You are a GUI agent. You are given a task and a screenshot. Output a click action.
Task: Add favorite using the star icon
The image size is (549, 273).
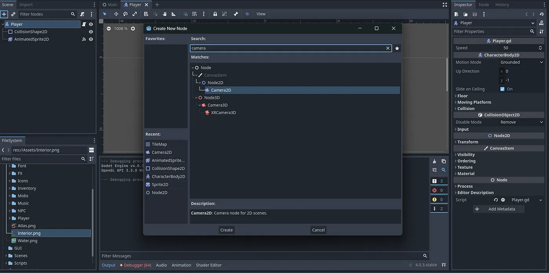pos(397,48)
